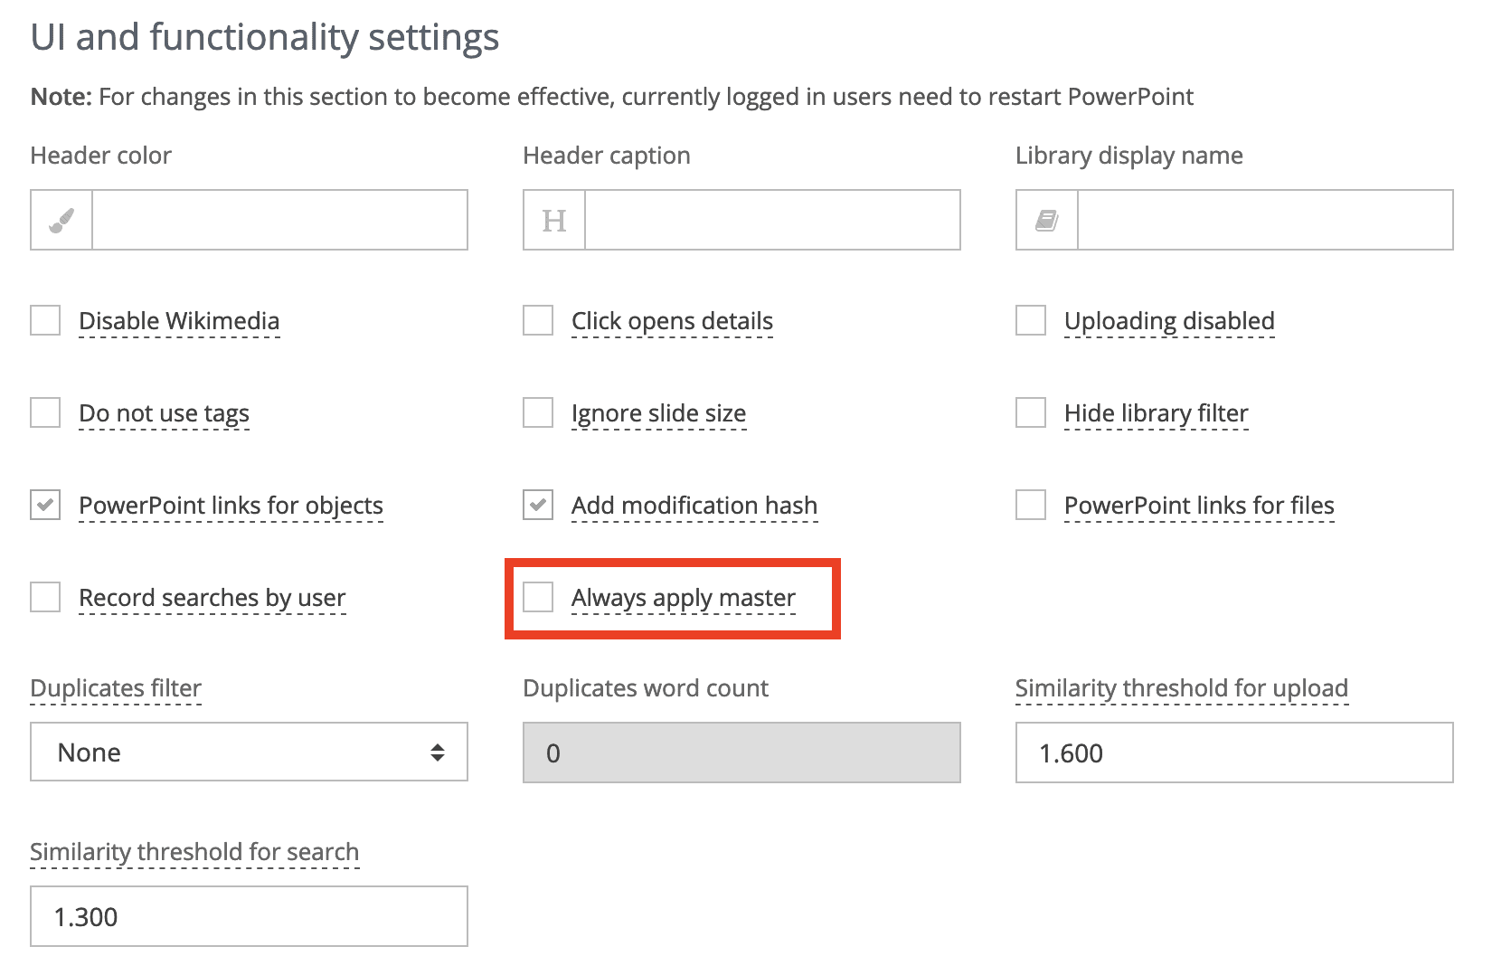
Task: Edit the Similarity threshold for upload field
Action: tap(1234, 753)
